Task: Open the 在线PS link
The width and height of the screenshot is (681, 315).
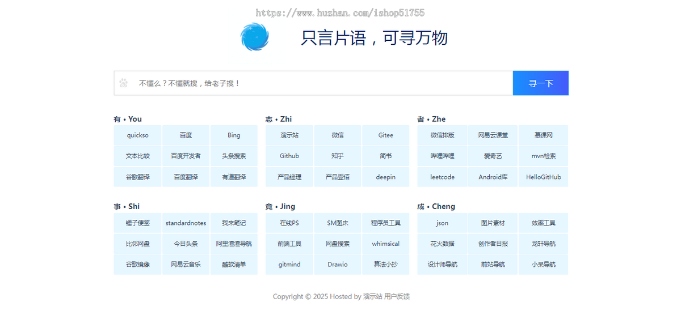Action: click(x=289, y=223)
